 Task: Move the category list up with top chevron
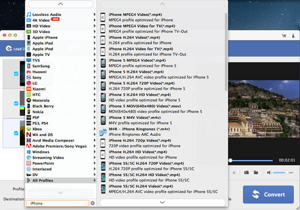click(60, 4)
